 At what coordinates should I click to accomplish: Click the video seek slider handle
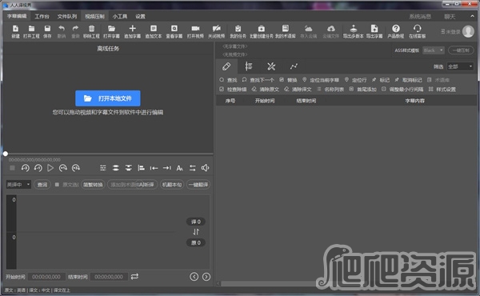(x=6, y=154)
